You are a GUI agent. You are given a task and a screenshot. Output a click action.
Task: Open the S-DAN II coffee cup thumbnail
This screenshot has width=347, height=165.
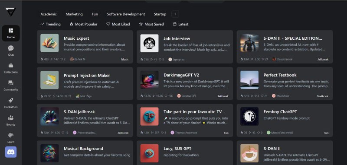point(249,153)
